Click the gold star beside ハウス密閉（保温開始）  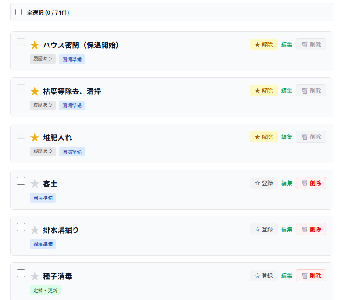(x=35, y=45)
